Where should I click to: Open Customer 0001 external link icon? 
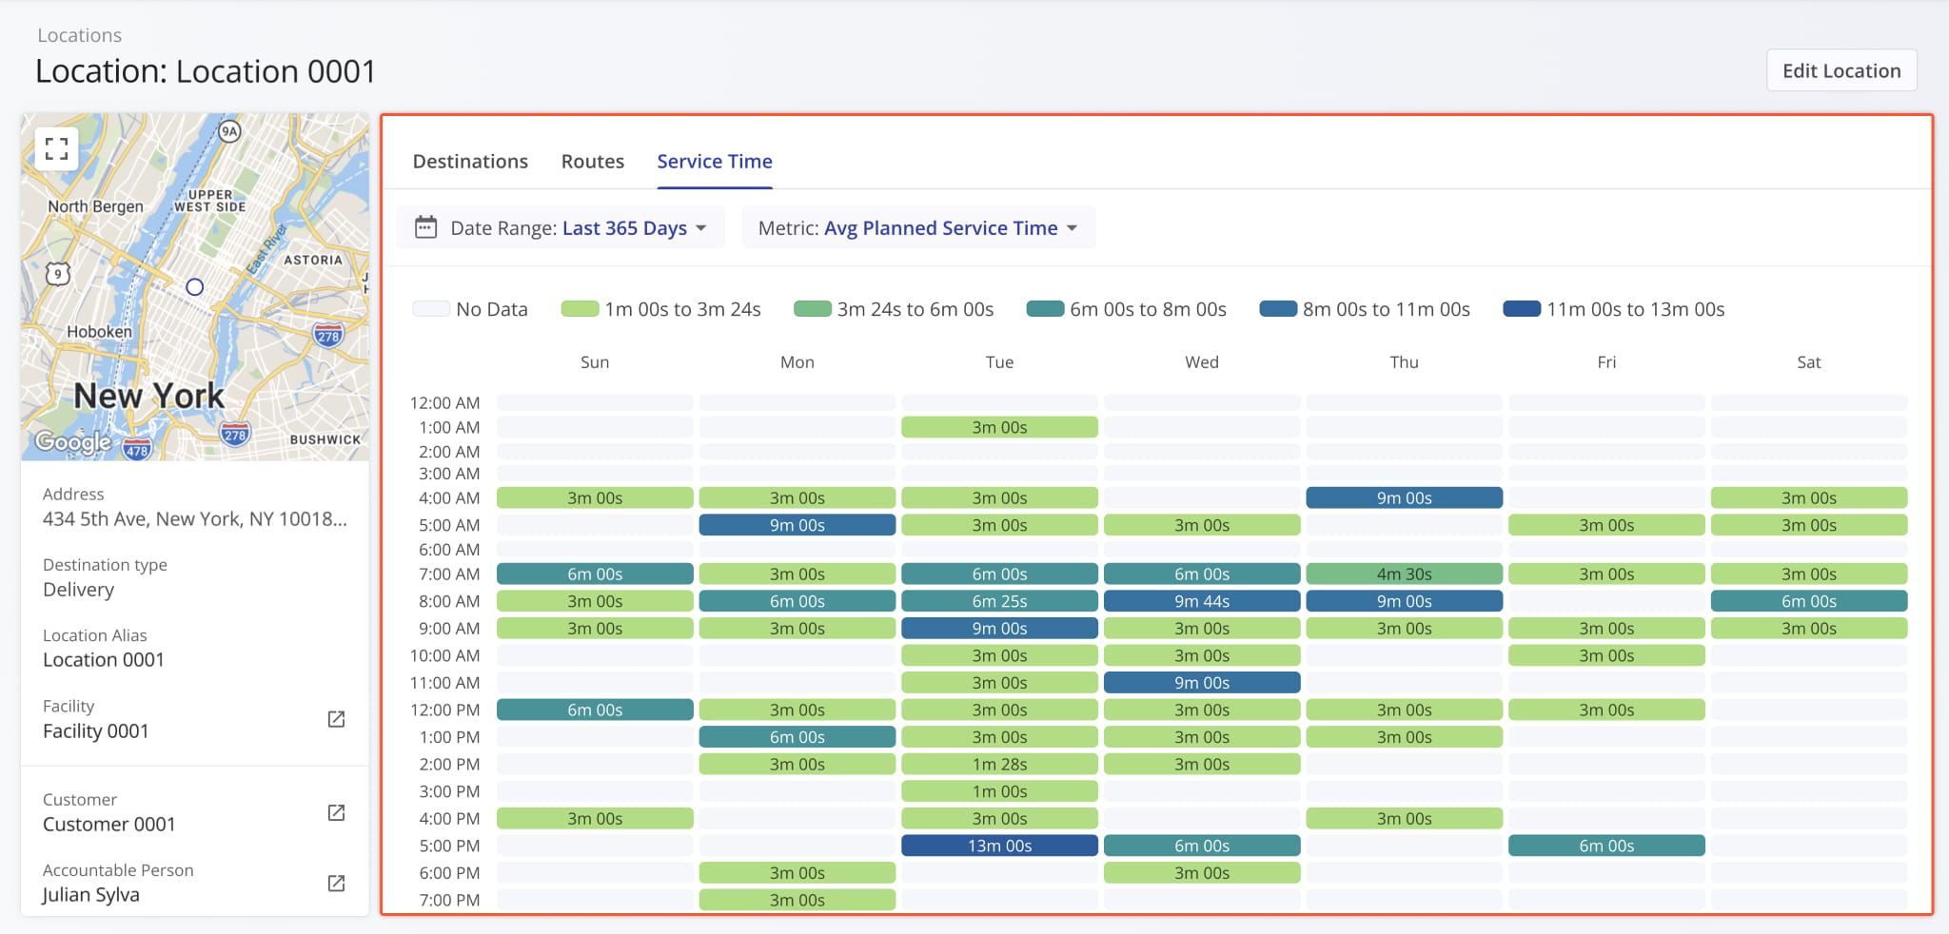pos(336,812)
